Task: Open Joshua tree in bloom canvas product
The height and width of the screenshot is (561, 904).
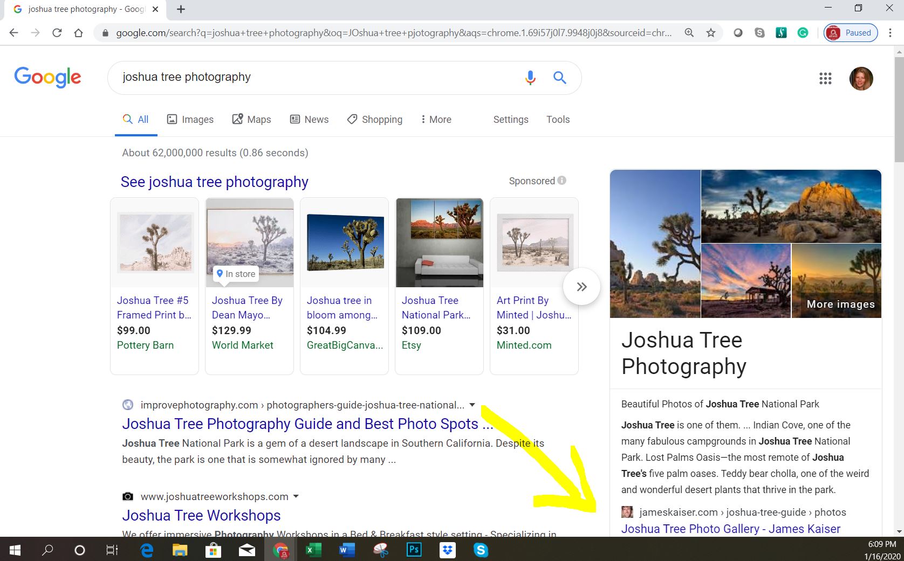Action: (x=342, y=308)
